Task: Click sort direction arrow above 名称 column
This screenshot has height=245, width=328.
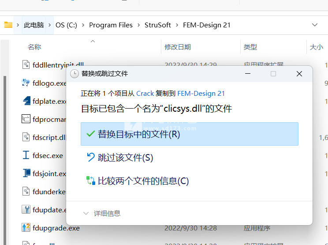Action: click(93, 41)
